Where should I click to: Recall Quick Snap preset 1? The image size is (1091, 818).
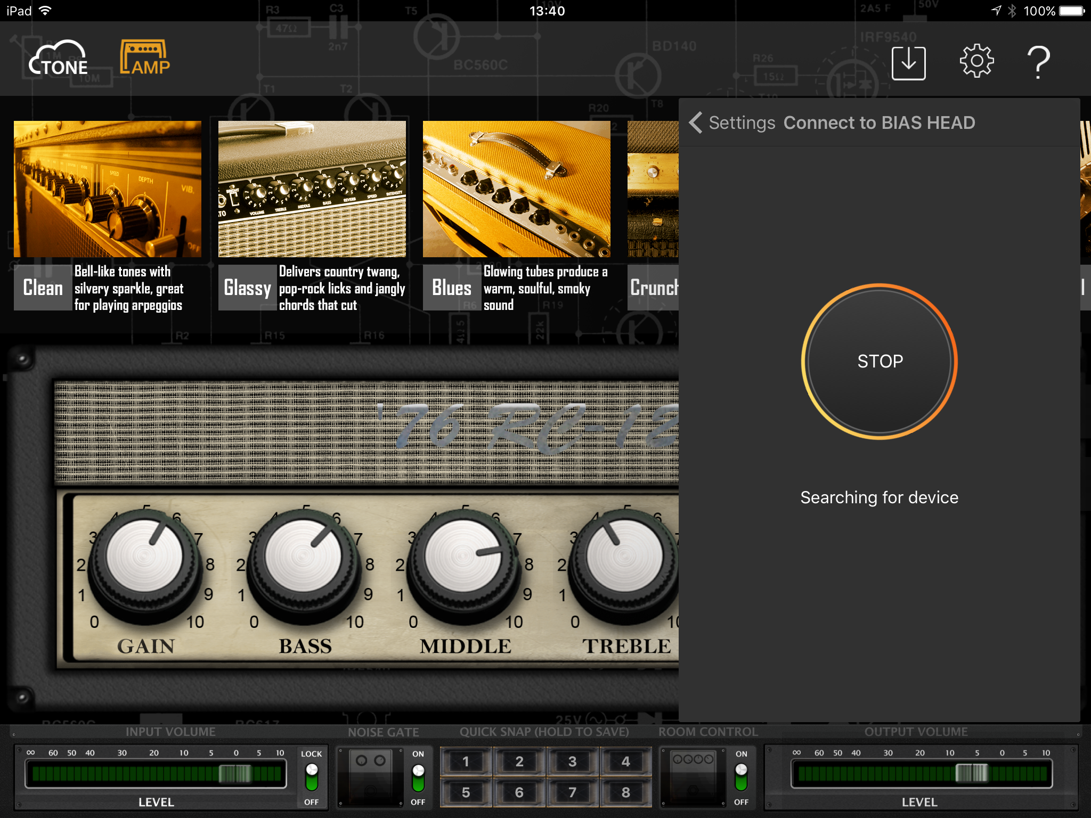(466, 762)
